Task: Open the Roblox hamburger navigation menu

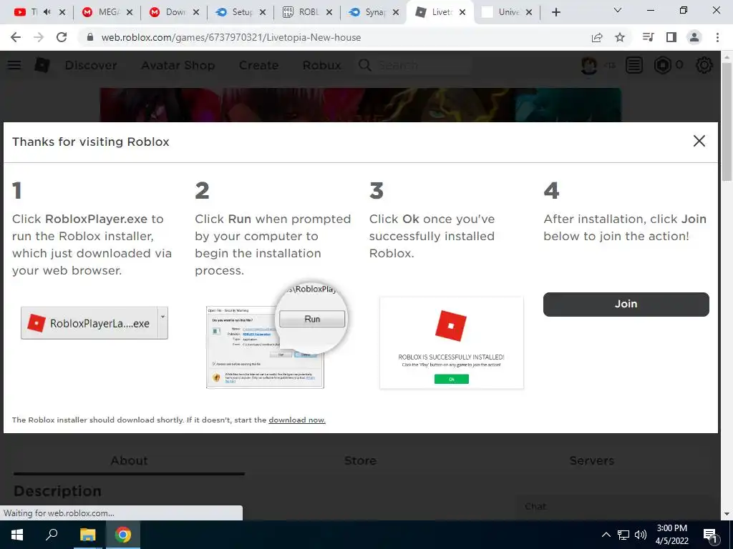Action: point(14,65)
